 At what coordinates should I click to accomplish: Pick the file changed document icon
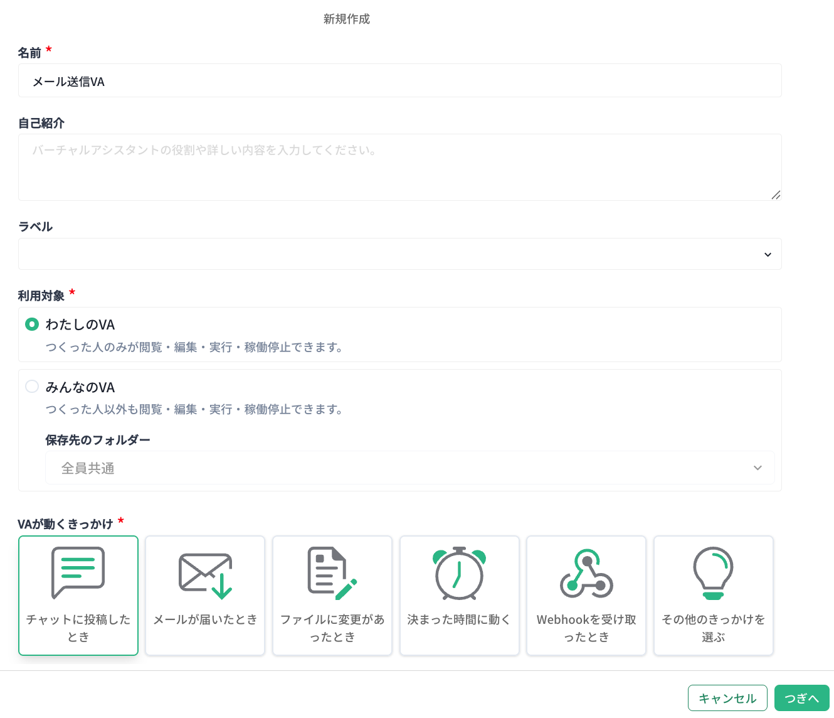pos(332,573)
